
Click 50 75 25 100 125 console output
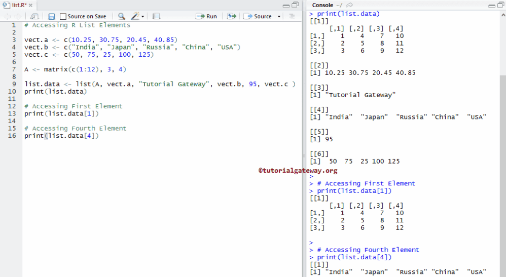pos(365,161)
